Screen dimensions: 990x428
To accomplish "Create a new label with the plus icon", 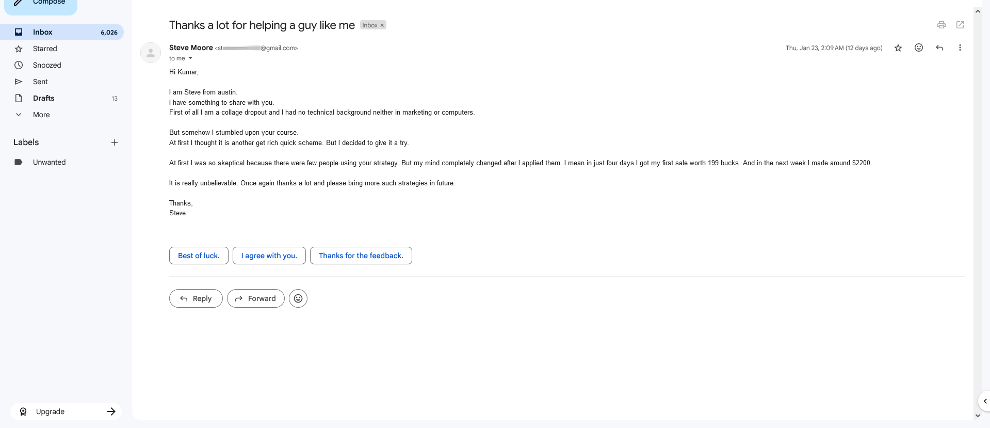I will coord(115,142).
